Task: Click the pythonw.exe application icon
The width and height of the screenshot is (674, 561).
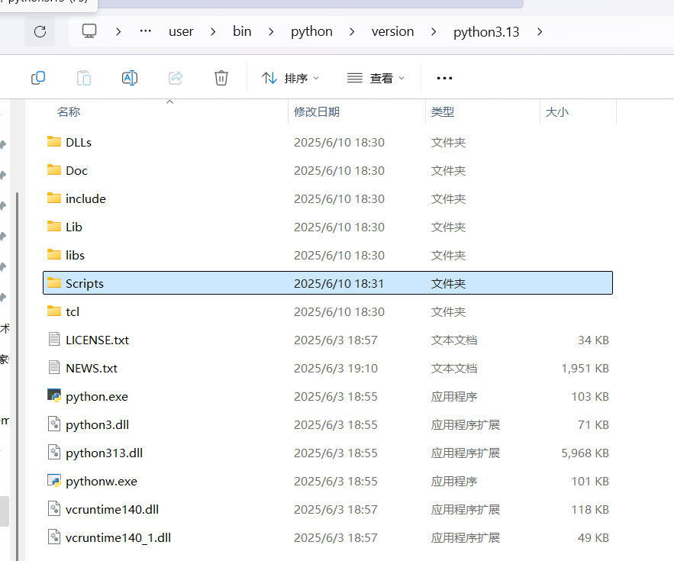Action: [54, 480]
